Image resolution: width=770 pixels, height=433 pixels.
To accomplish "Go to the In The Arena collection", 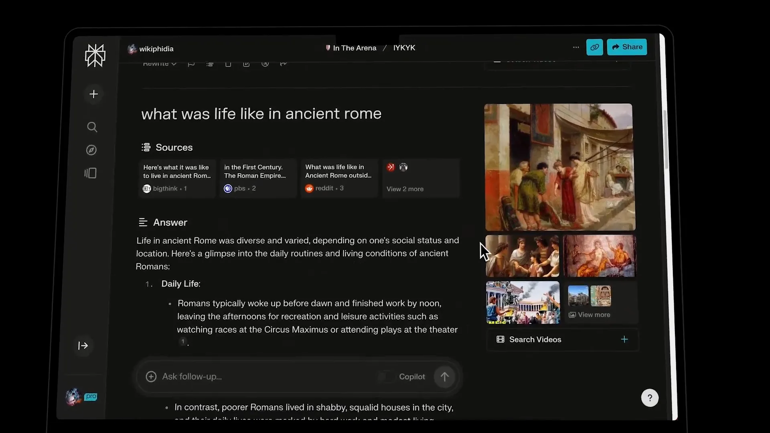I will point(351,48).
